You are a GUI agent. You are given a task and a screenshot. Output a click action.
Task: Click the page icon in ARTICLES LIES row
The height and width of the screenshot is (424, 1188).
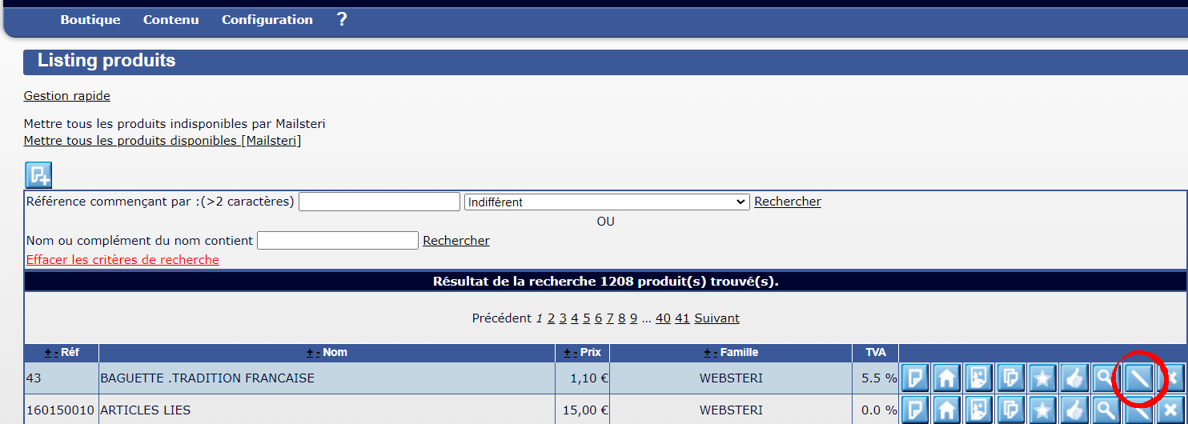click(915, 410)
